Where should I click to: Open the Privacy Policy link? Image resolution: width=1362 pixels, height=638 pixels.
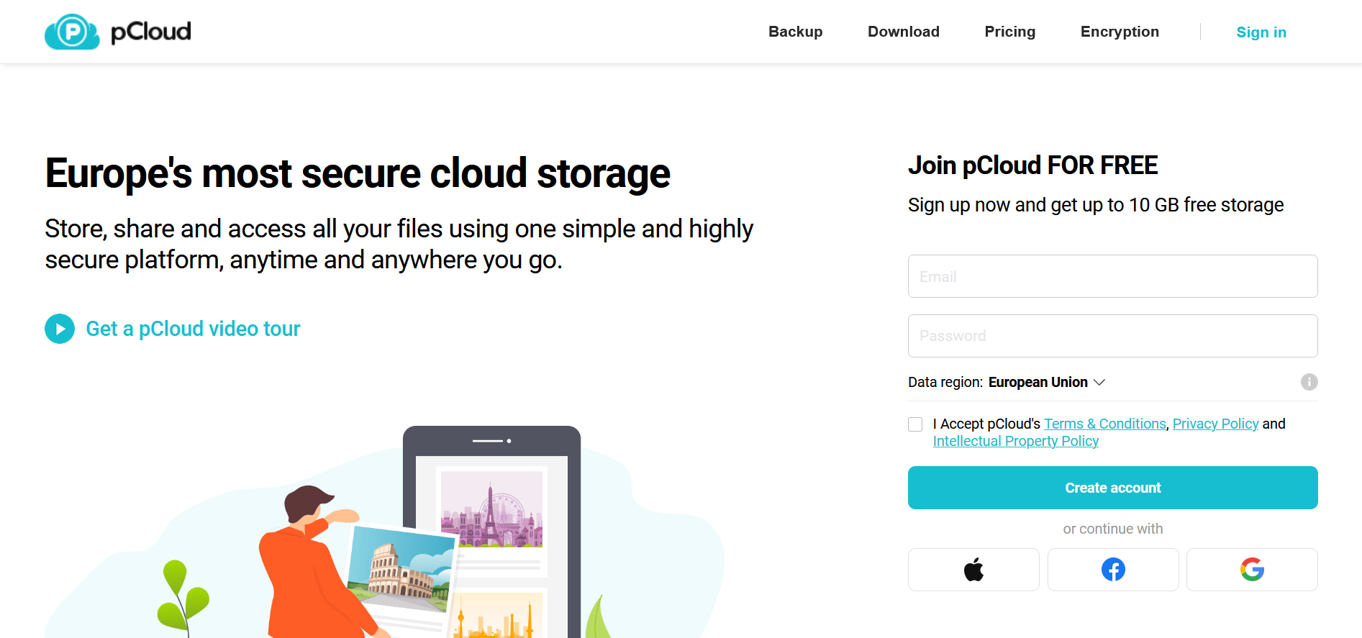tap(1215, 424)
